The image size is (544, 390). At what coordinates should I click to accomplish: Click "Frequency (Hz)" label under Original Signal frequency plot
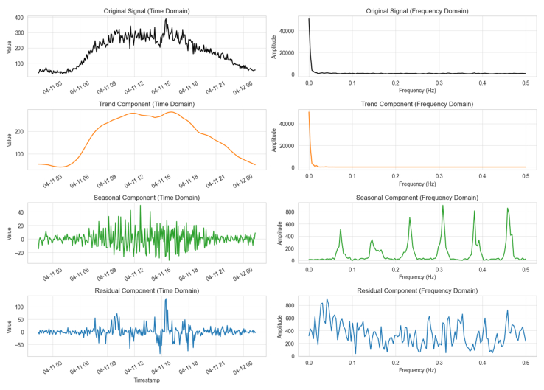417,91
